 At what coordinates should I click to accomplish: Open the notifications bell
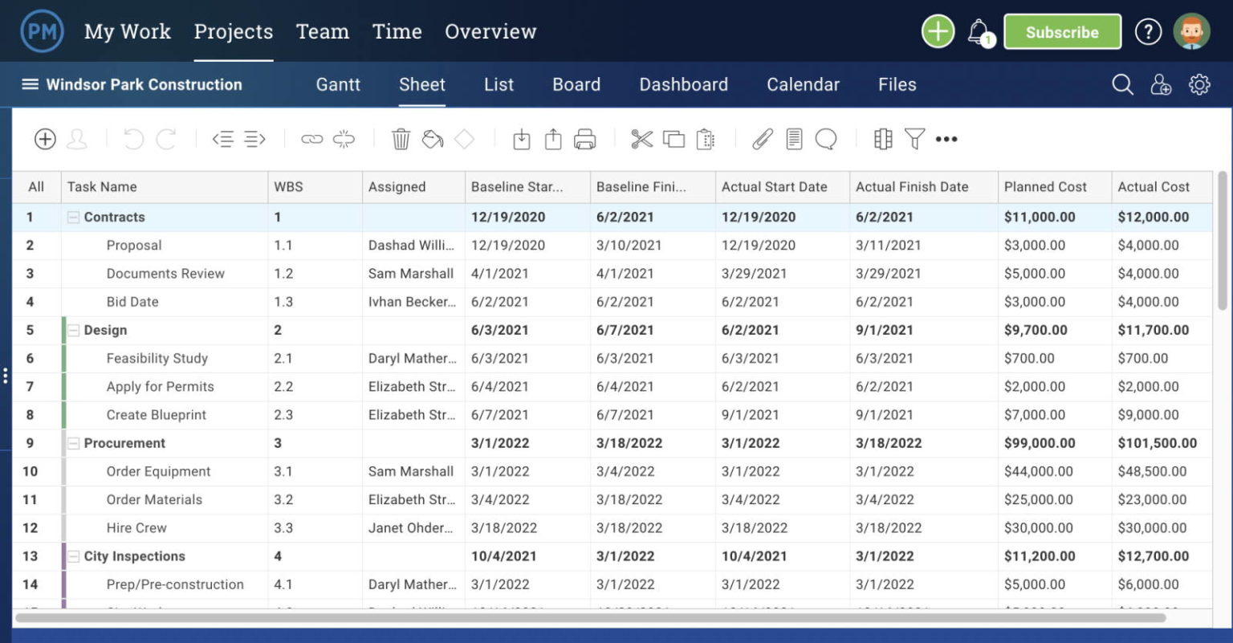(979, 32)
